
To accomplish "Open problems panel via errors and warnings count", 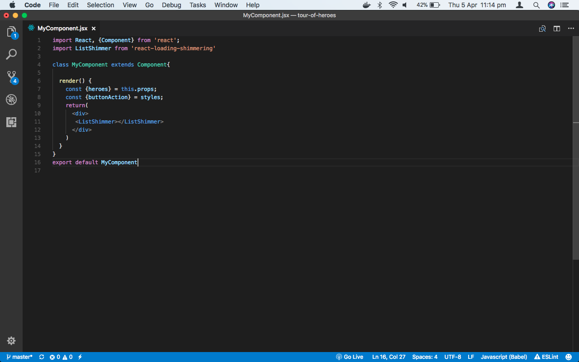I will pyautogui.click(x=61, y=357).
